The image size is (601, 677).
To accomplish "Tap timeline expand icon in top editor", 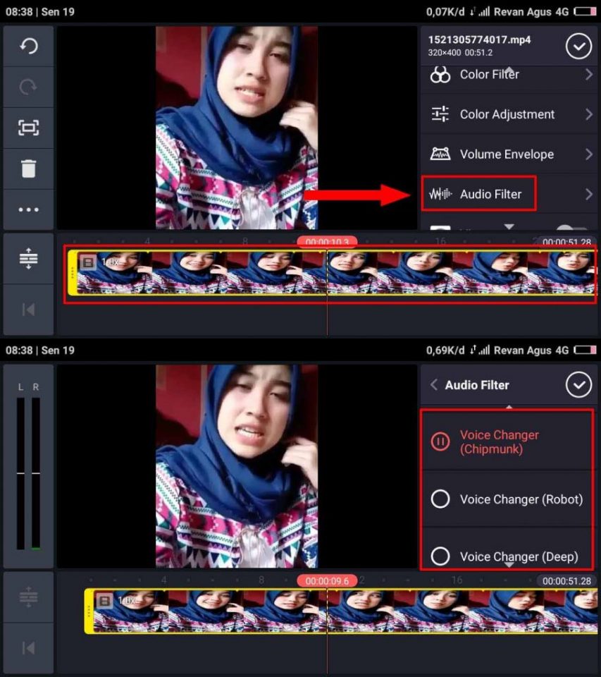I will click(x=28, y=259).
